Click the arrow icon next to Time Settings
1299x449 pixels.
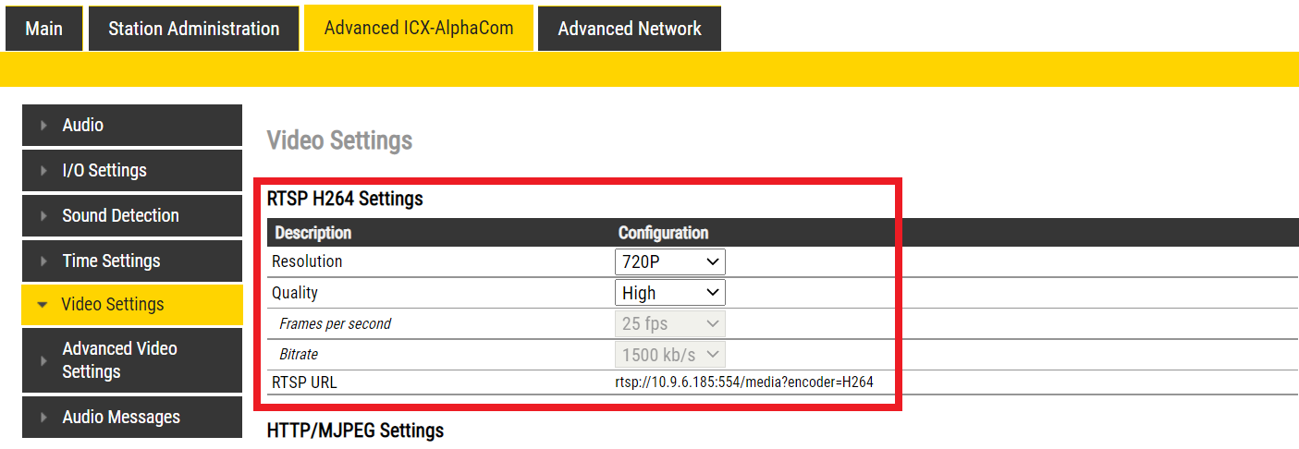coord(43,261)
